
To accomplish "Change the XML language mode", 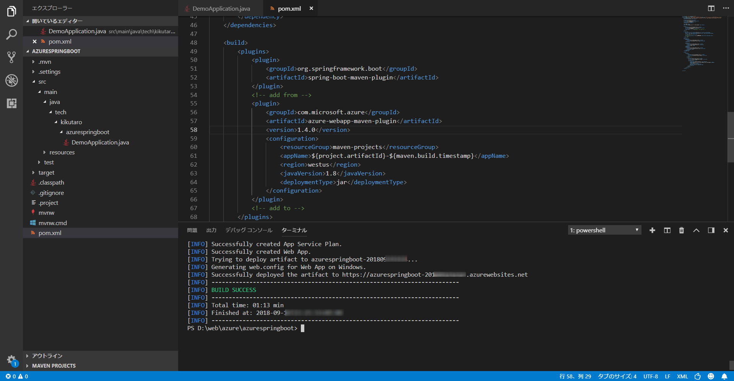I will tap(682, 376).
